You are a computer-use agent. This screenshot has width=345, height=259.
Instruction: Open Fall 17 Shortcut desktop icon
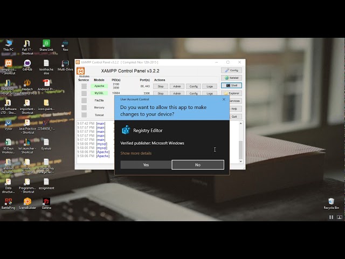27,47
